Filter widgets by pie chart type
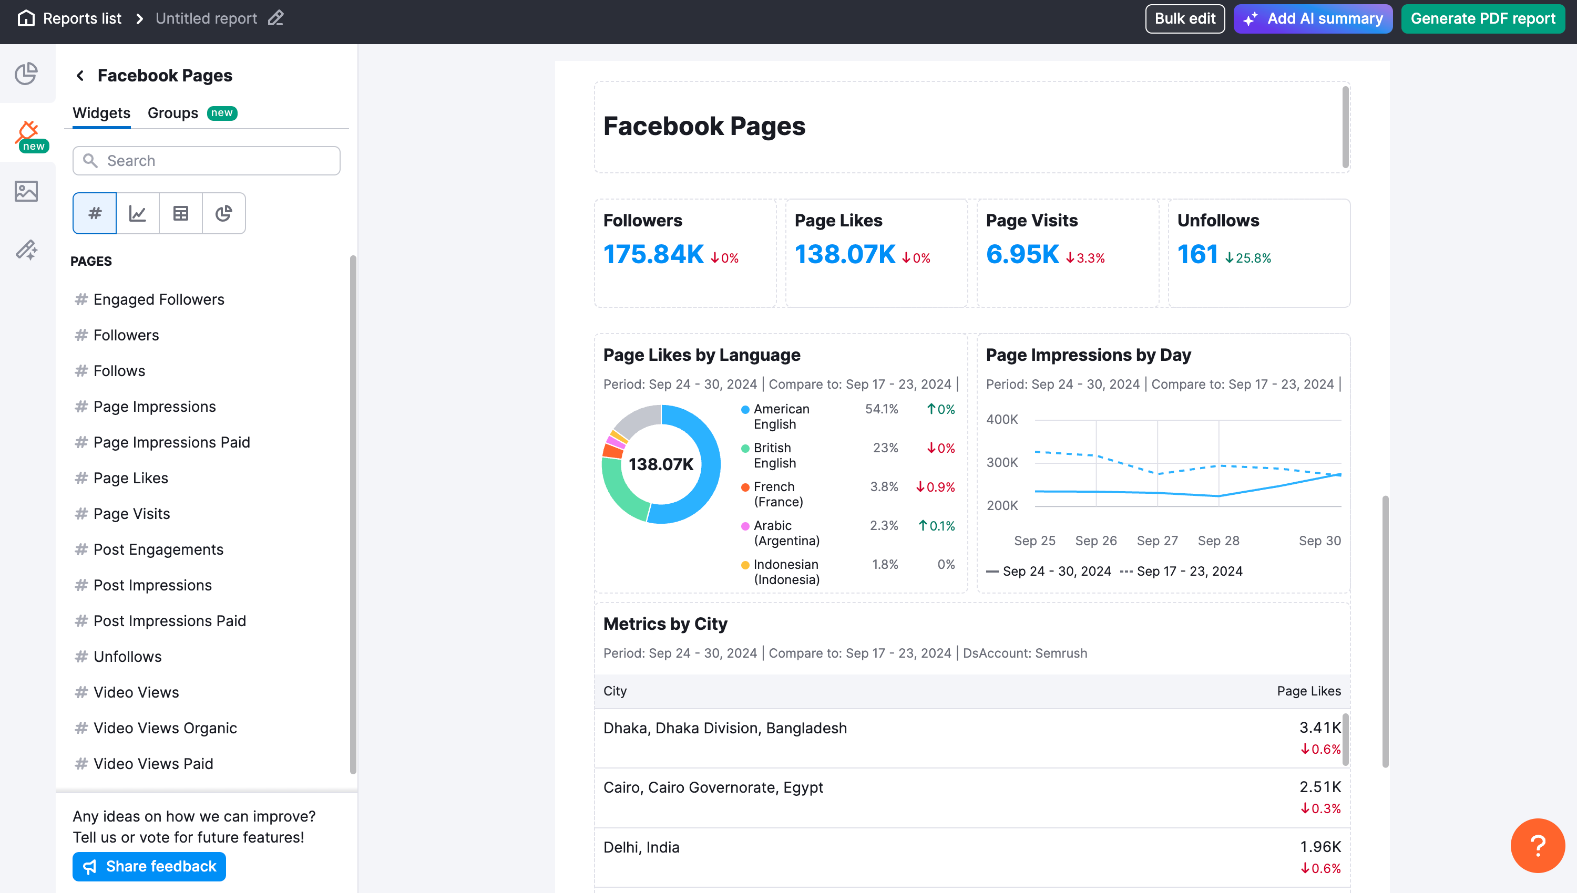This screenshot has height=893, width=1577. click(x=223, y=213)
